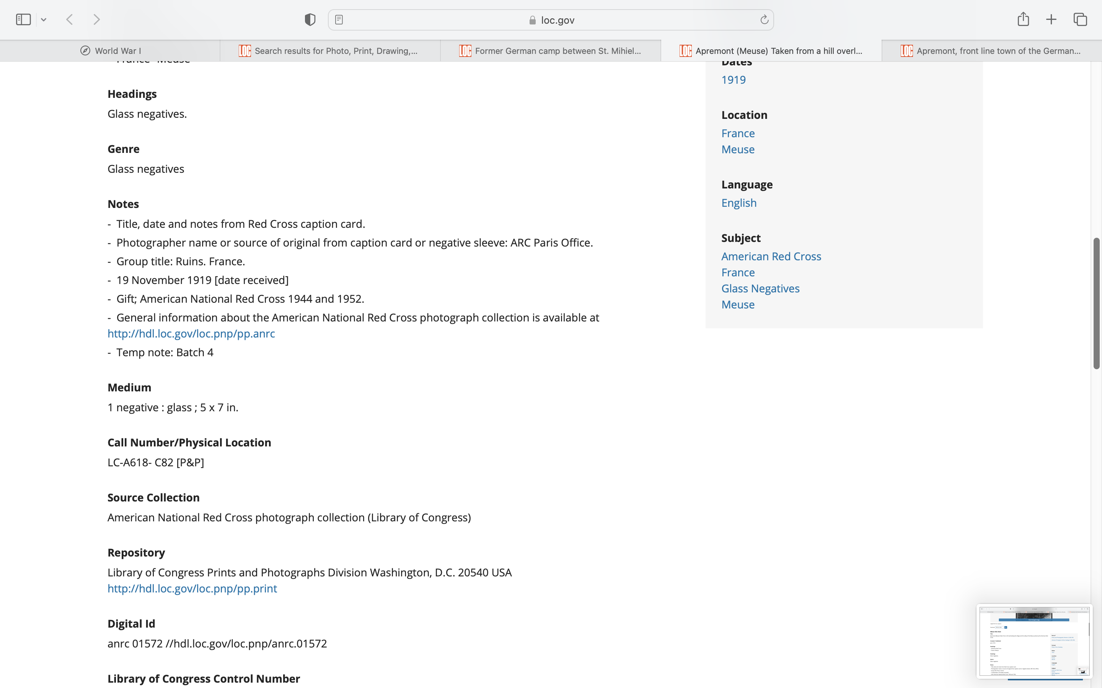This screenshot has width=1102, height=688.
Task: Go back to previous page
Action: click(x=70, y=19)
